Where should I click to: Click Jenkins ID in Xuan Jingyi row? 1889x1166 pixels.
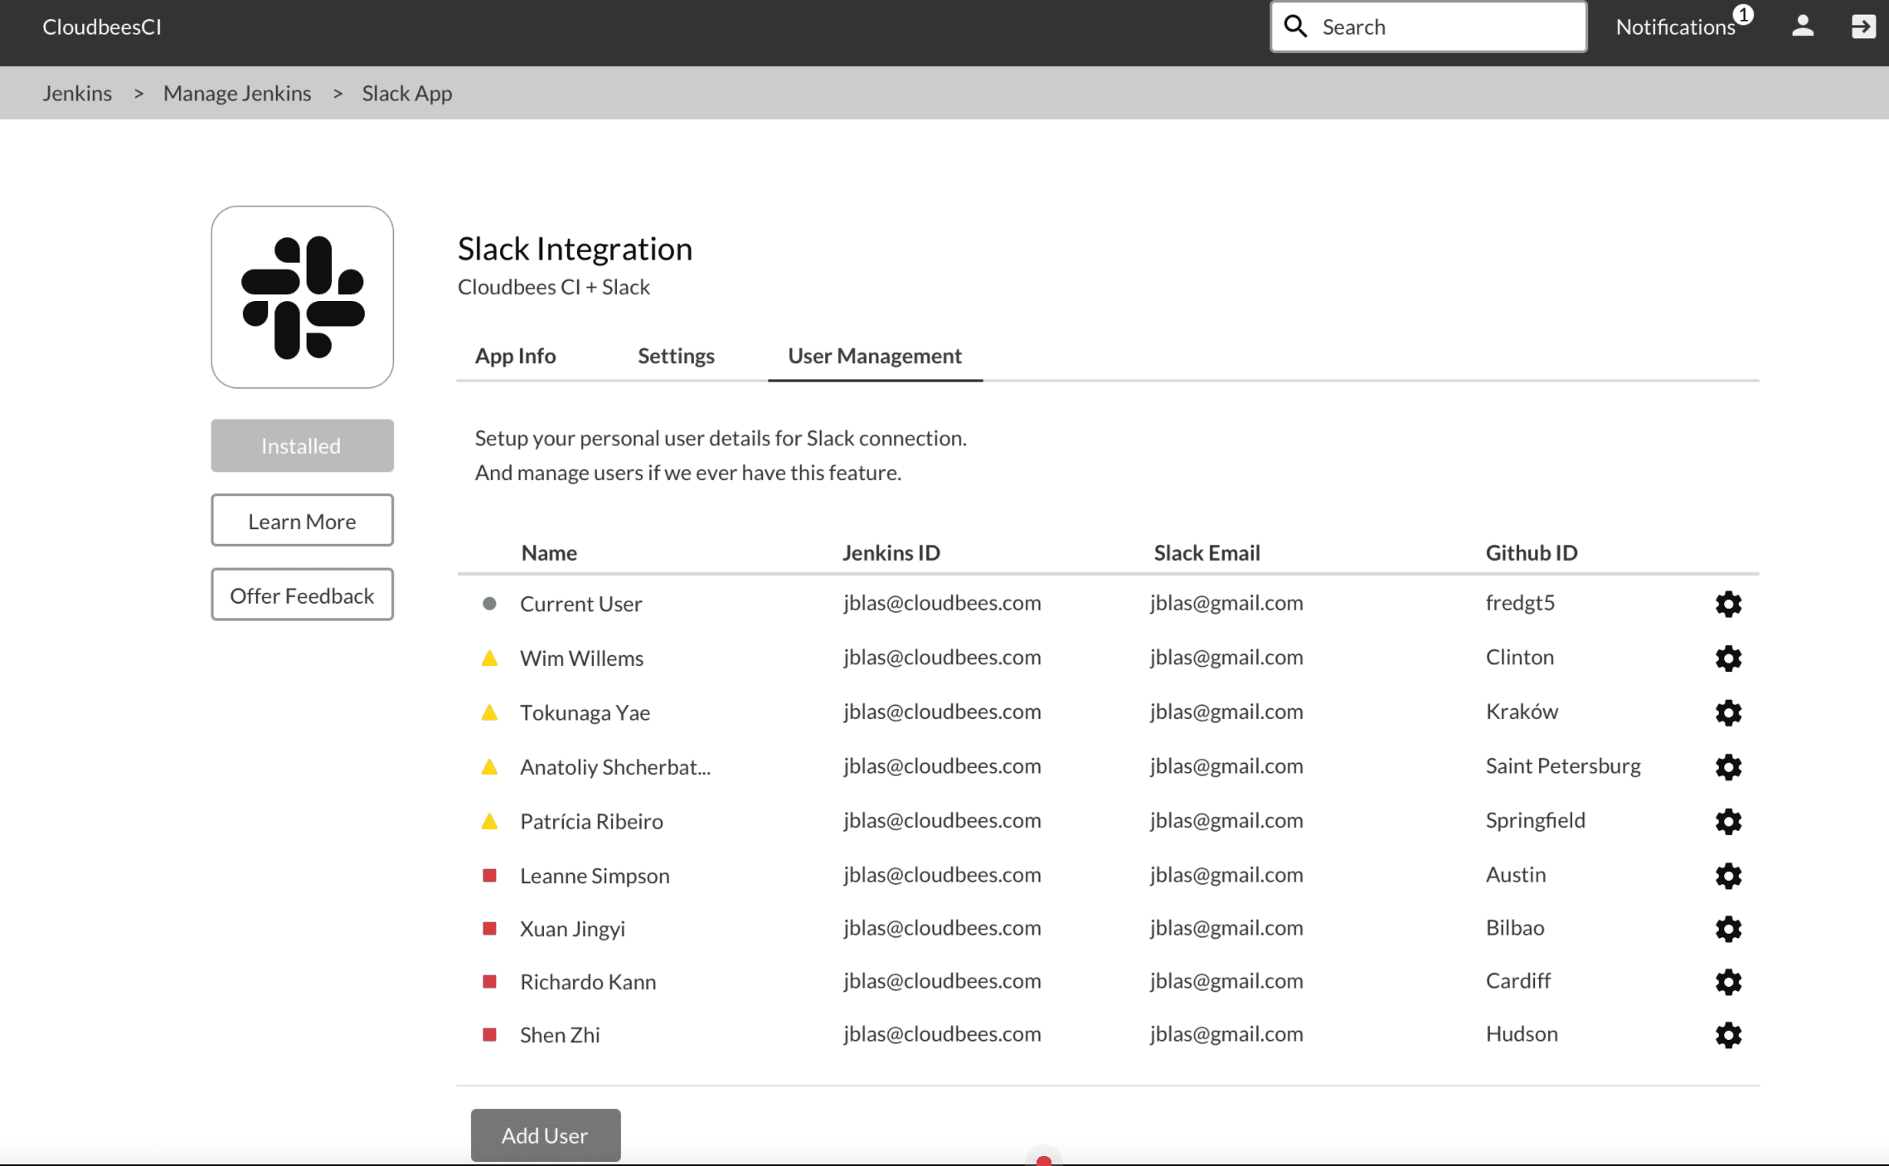[942, 928]
